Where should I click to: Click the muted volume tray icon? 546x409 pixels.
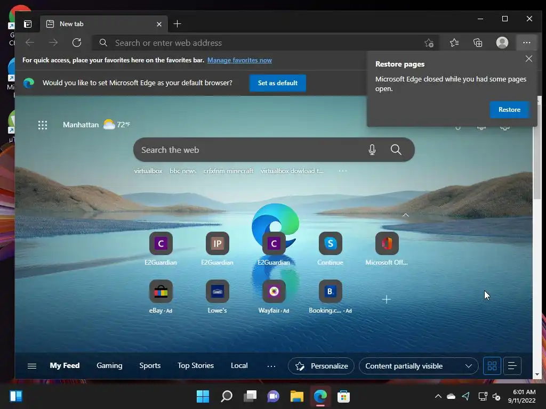pos(496,396)
